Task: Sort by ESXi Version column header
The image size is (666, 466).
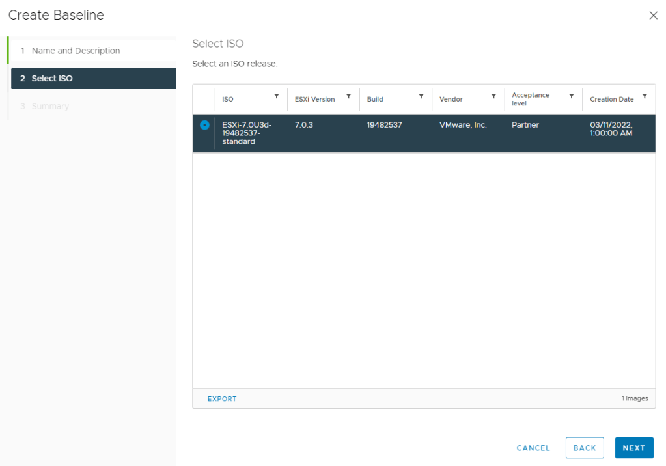Action: 314,100
